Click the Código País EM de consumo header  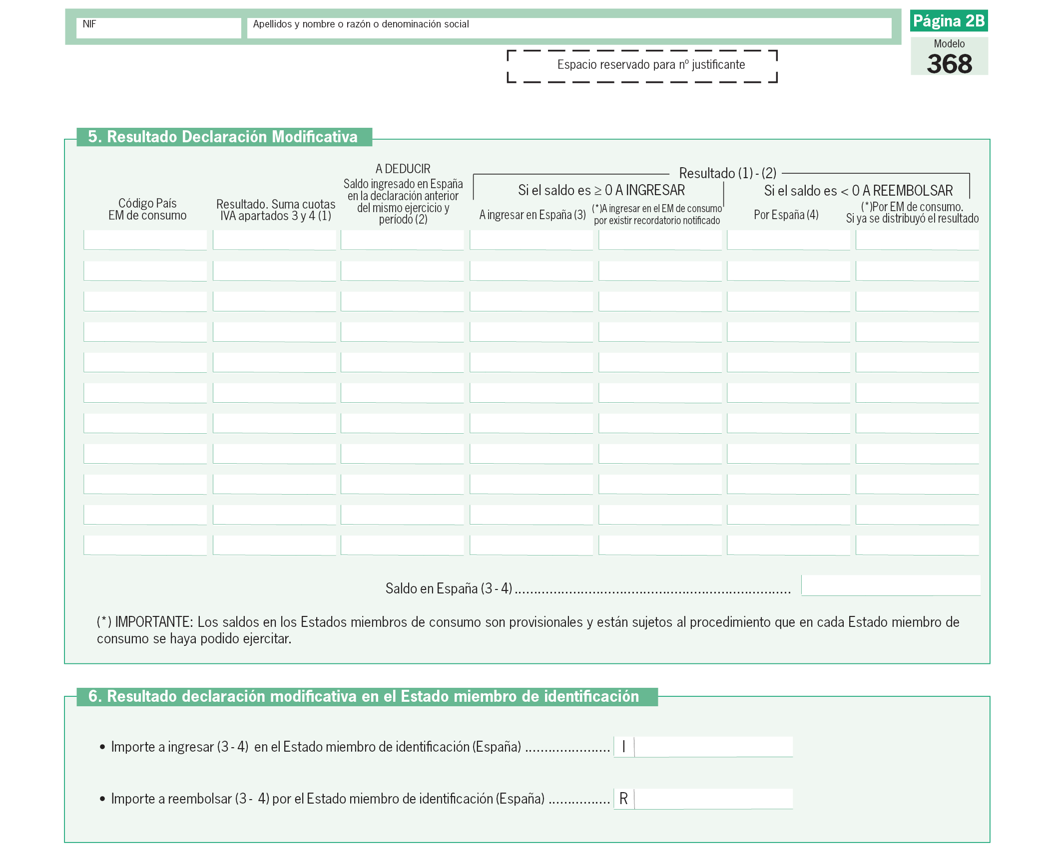point(147,209)
